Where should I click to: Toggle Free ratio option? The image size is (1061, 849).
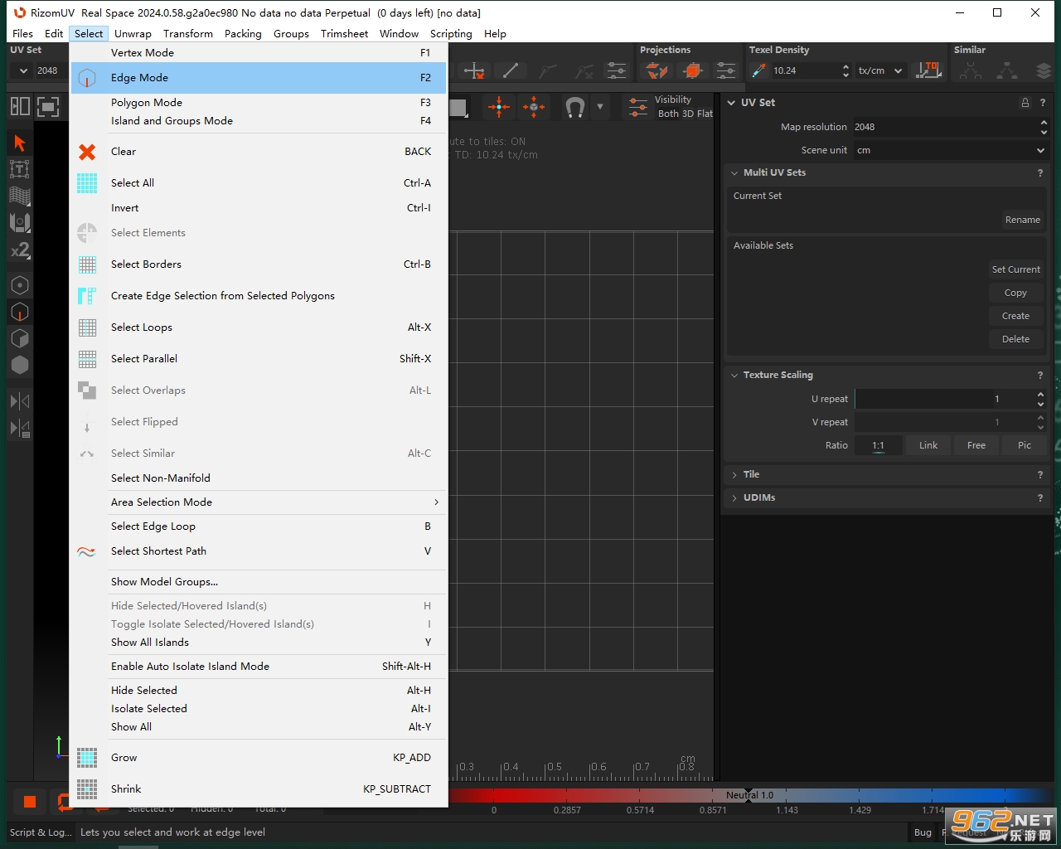[976, 445]
